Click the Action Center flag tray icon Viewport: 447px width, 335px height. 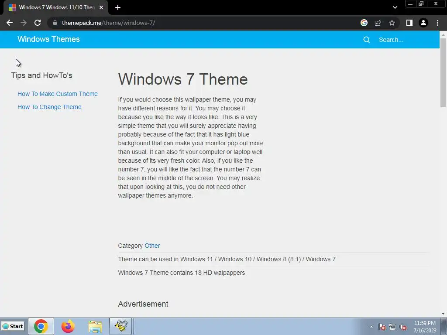click(x=382, y=327)
